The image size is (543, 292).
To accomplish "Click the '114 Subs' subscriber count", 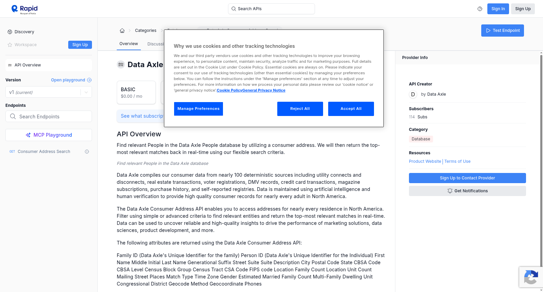I will (418, 117).
